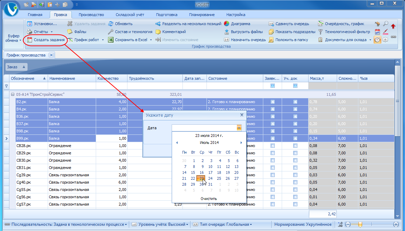Click Разделить на несколько позиций

[x=188, y=24]
